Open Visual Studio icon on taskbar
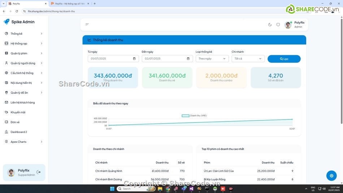 191,189
